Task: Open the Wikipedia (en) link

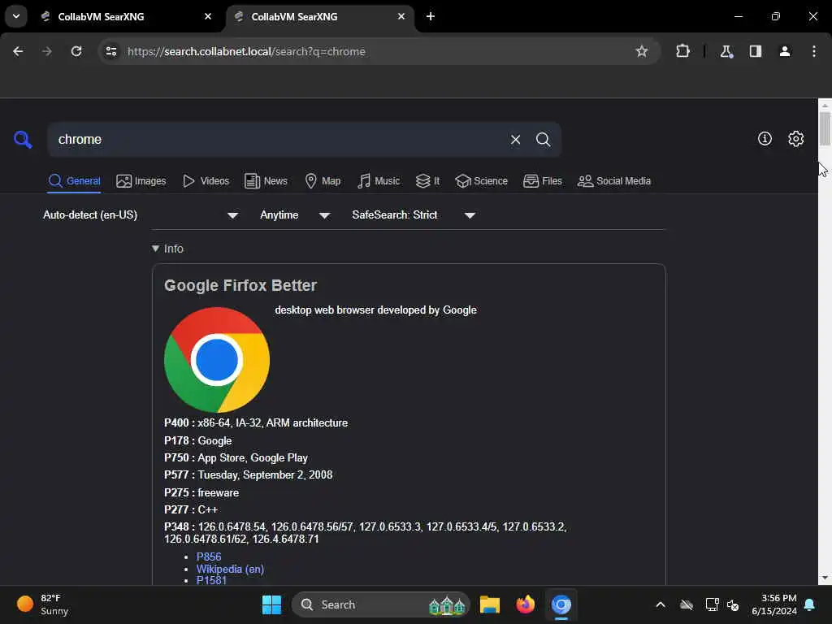Action: (x=230, y=569)
